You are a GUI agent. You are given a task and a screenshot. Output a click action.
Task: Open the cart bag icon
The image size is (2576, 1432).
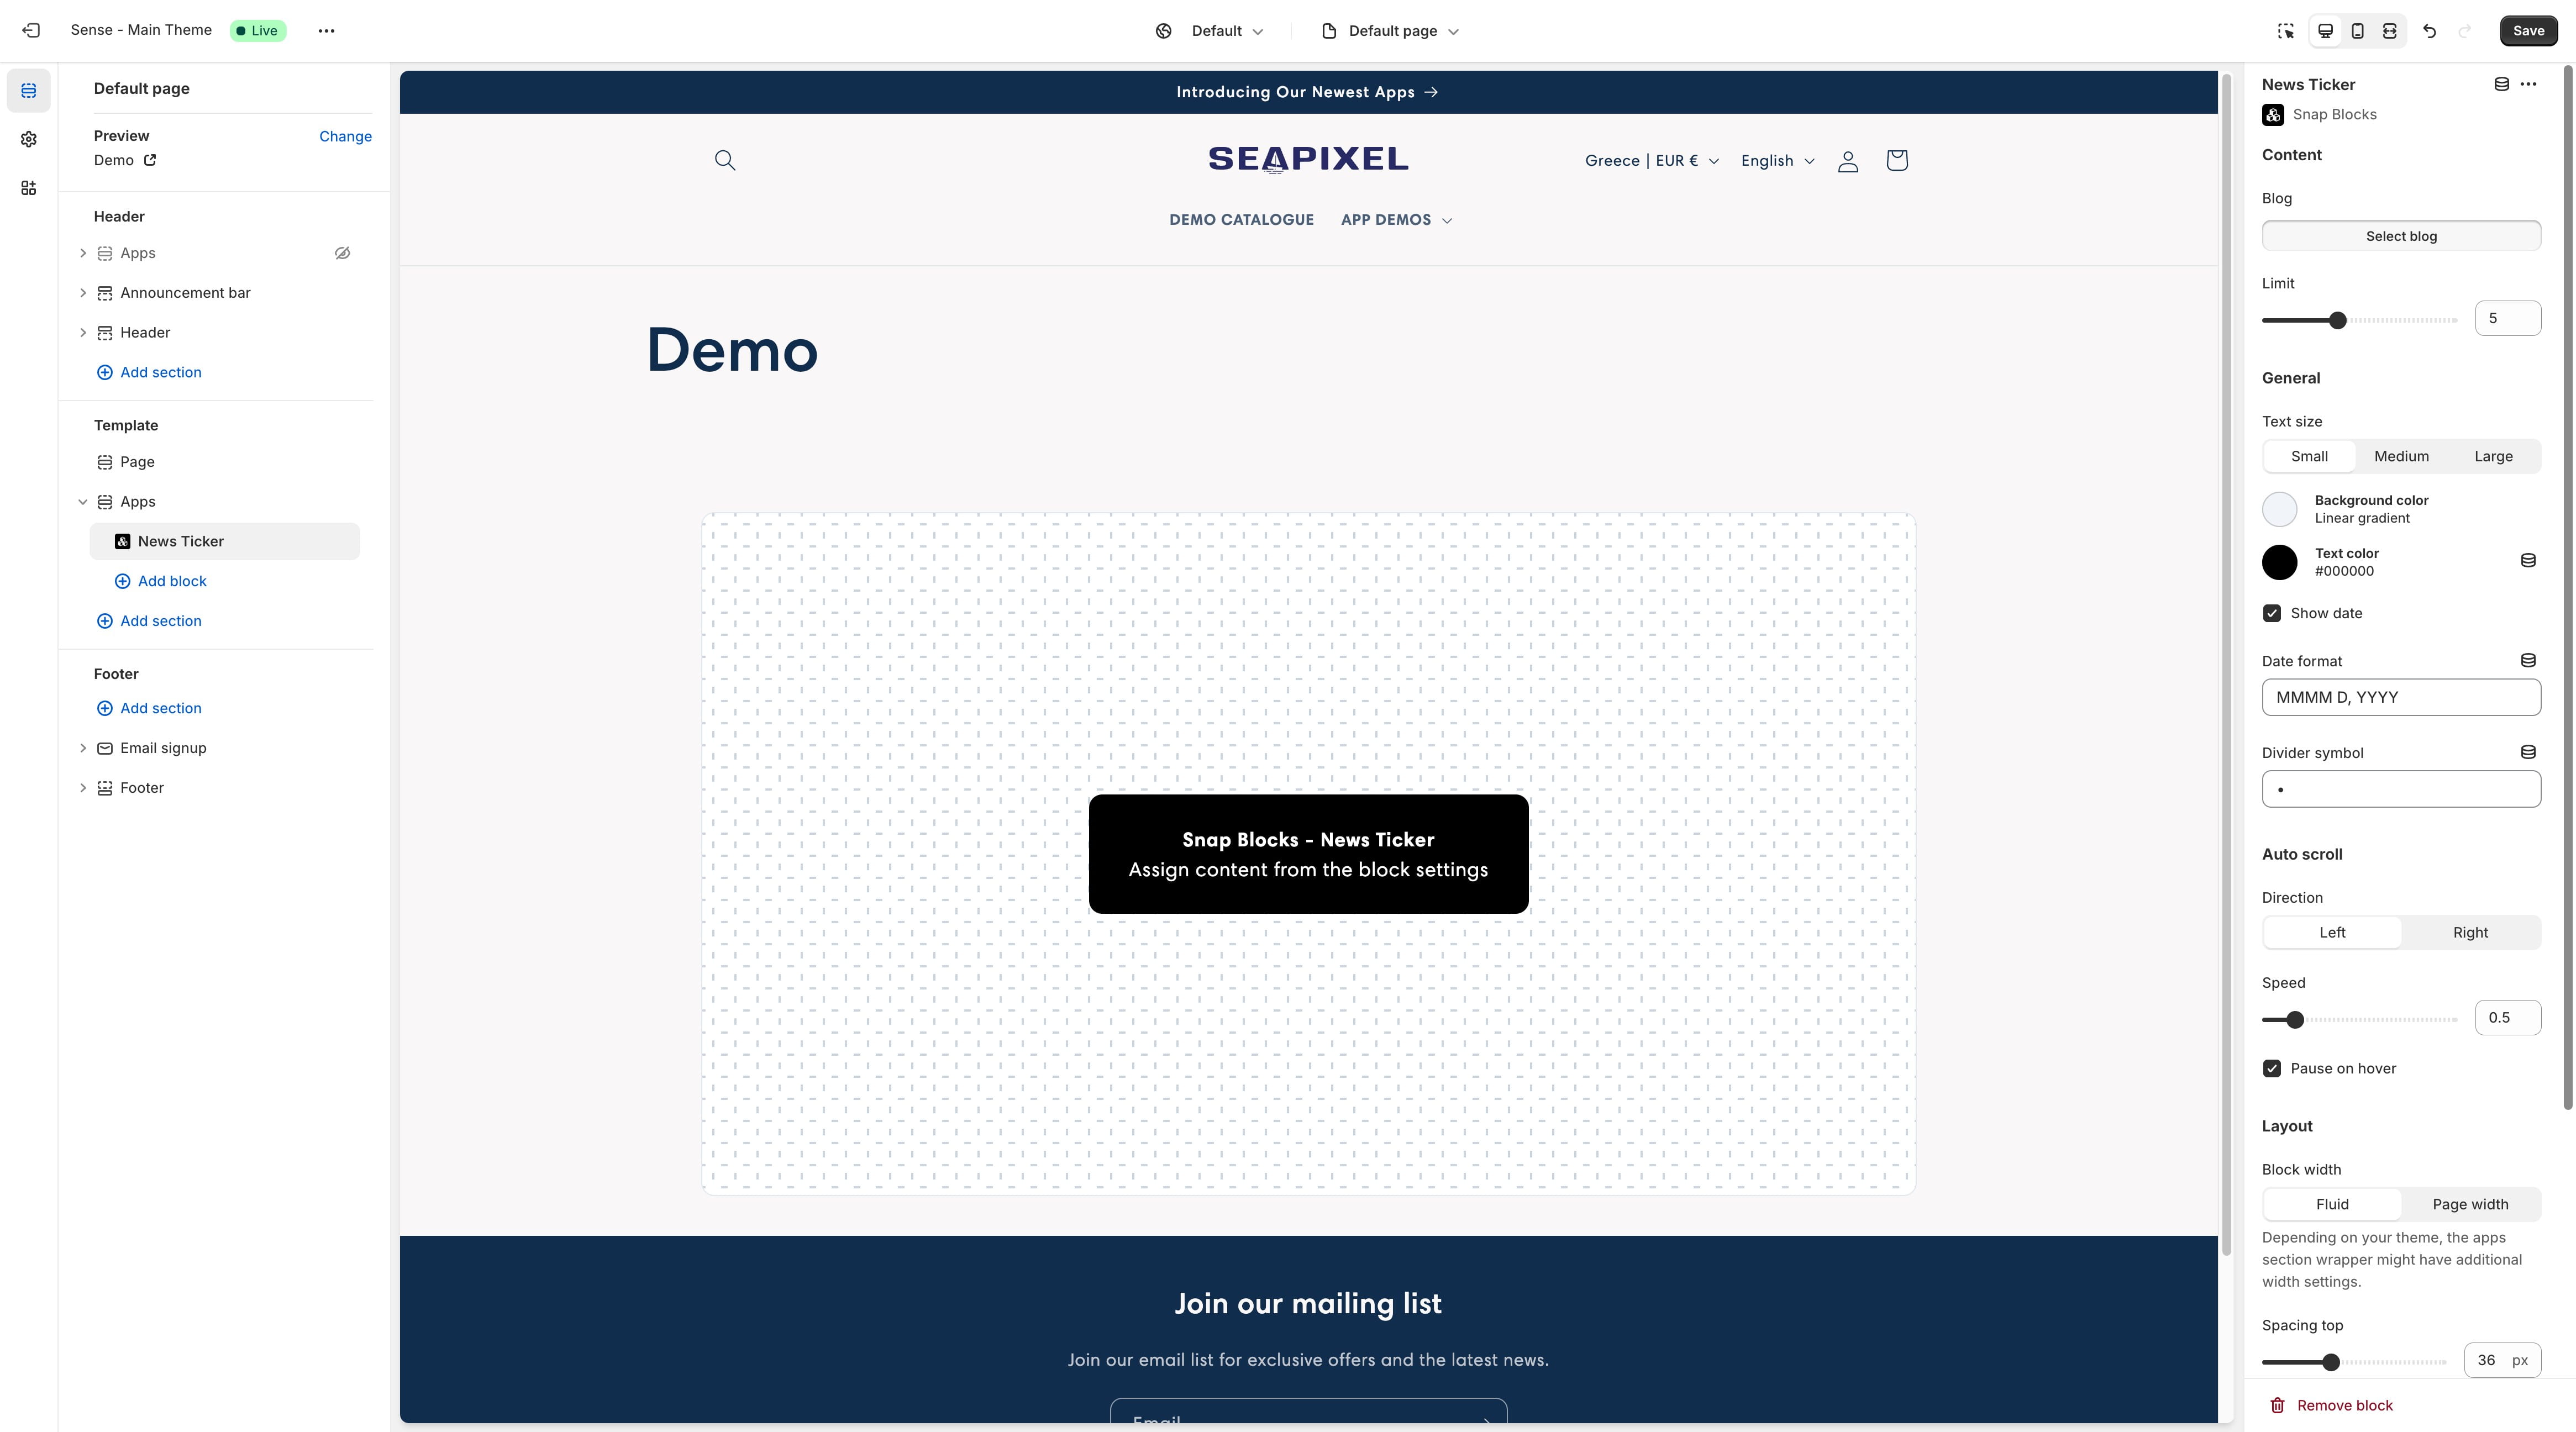tap(1897, 160)
